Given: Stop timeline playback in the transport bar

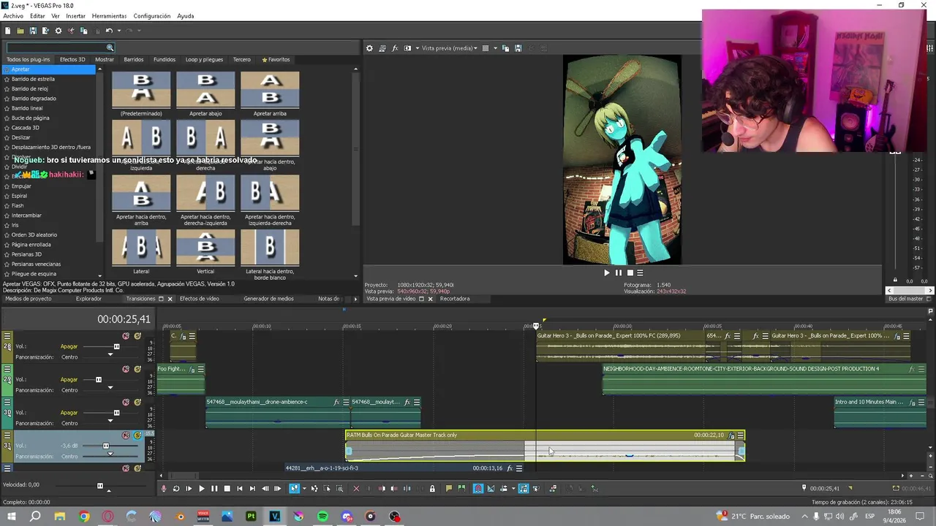Looking at the screenshot, I should [x=227, y=489].
